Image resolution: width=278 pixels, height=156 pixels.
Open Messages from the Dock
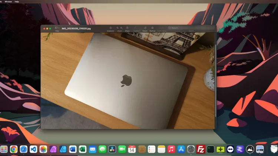[x=102, y=149]
